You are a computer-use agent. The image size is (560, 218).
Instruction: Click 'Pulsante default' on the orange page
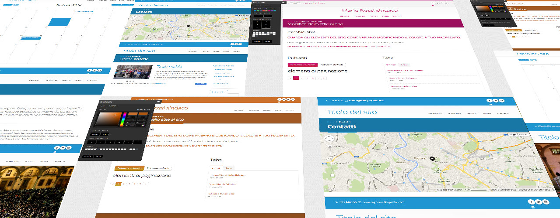tap(158, 168)
